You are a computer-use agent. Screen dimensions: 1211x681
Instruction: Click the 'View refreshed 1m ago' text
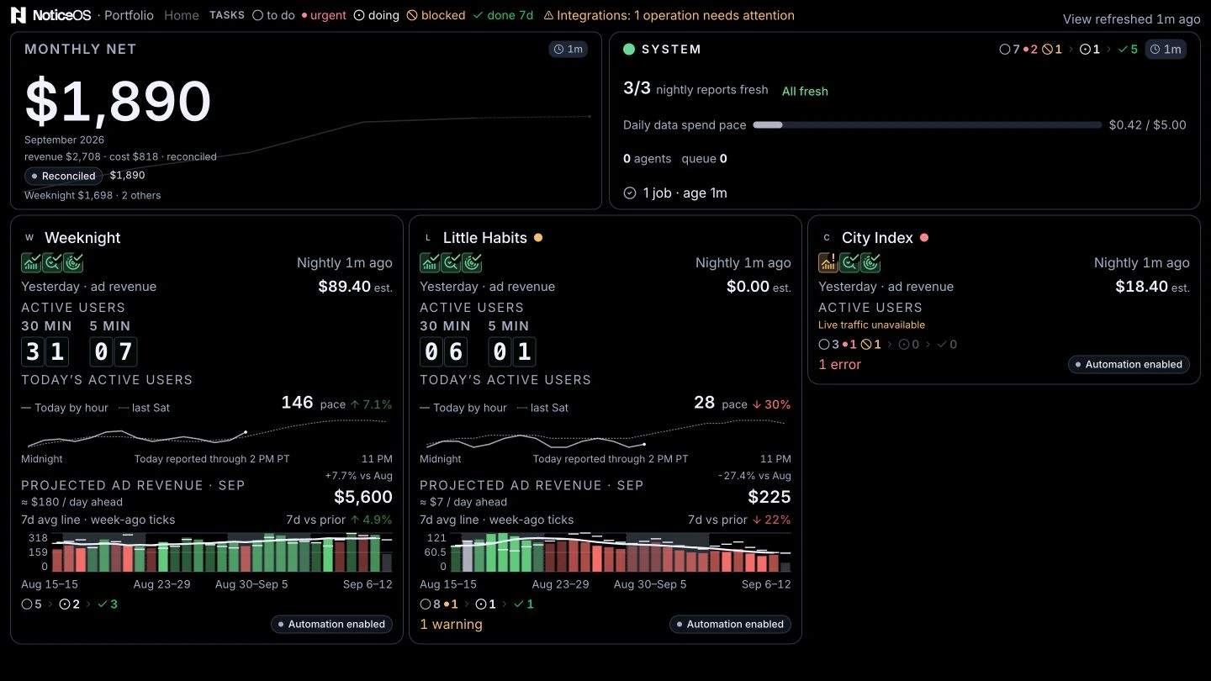point(1131,18)
